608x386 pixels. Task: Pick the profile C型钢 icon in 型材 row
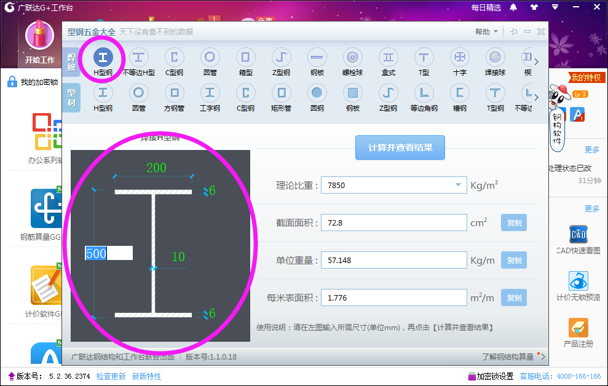(245, 93)
